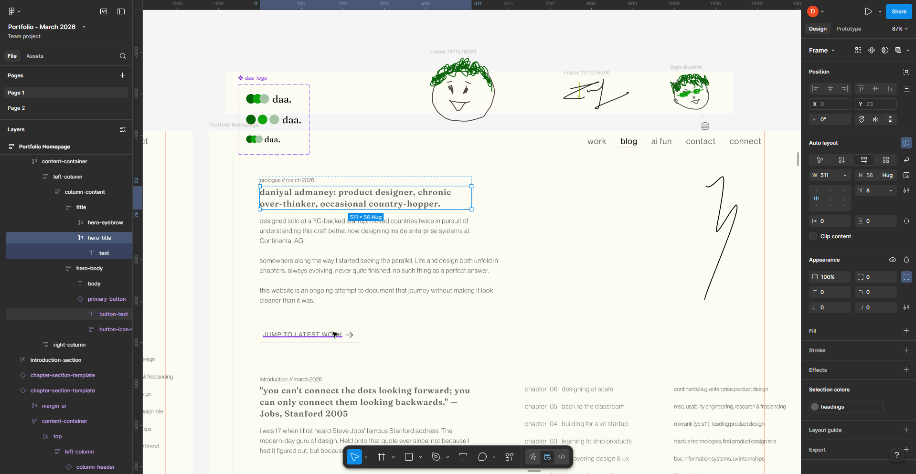Switch to Dev Mode via the code icon

point(561,457)
